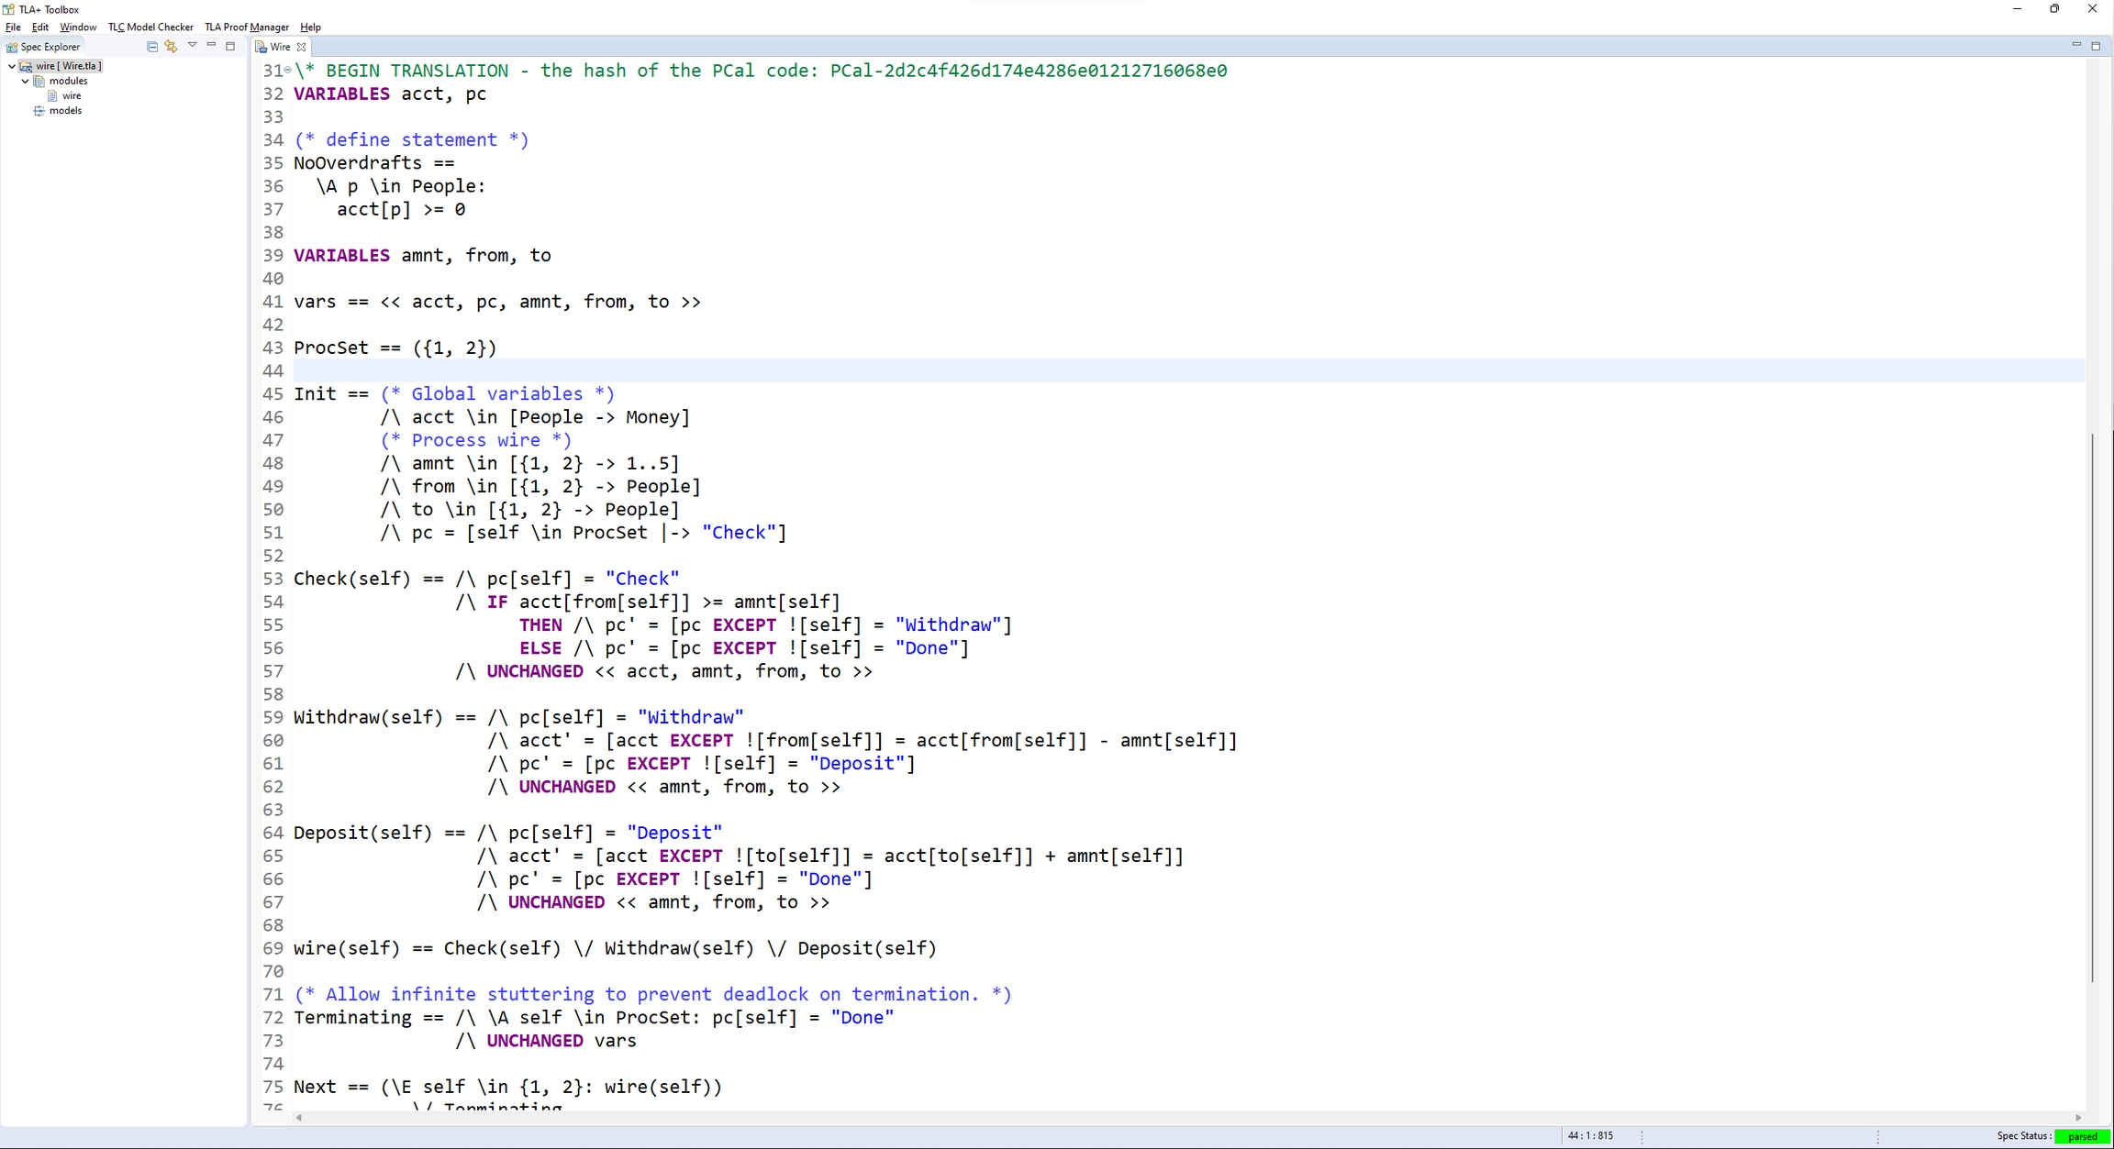Collapse all nodes using Spec Explorer toolbar icon
The image size is (2114, 1149).
152,47
